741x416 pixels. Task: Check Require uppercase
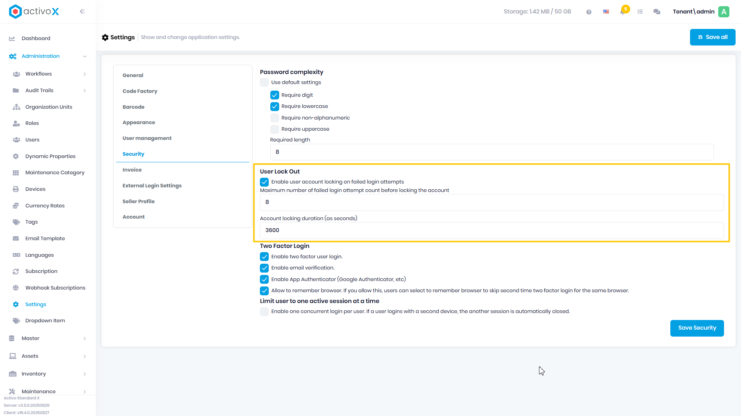coord(275,129)
